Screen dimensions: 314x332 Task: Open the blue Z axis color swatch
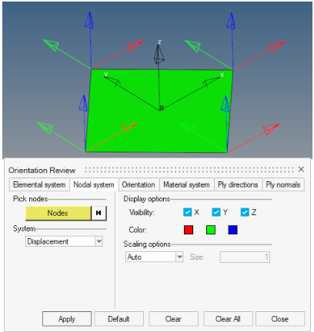(232, 230)
